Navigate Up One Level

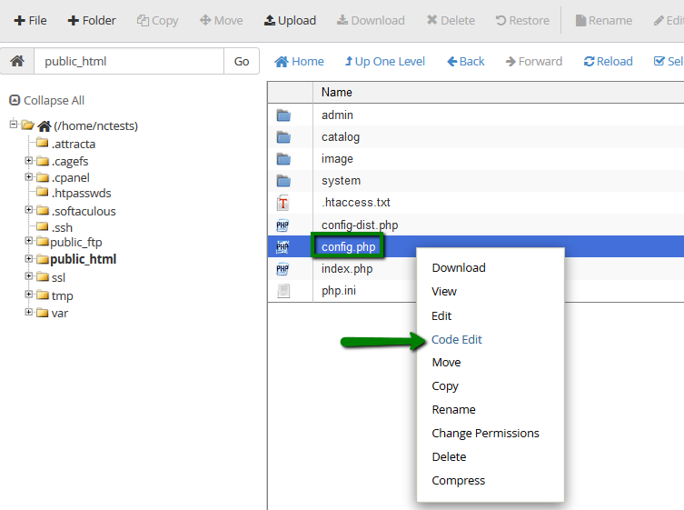[384, 61]
